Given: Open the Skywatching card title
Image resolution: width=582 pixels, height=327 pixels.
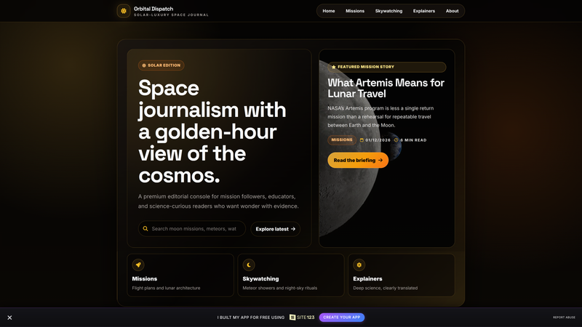Looking at the screenshot, I should click(260, 279).
